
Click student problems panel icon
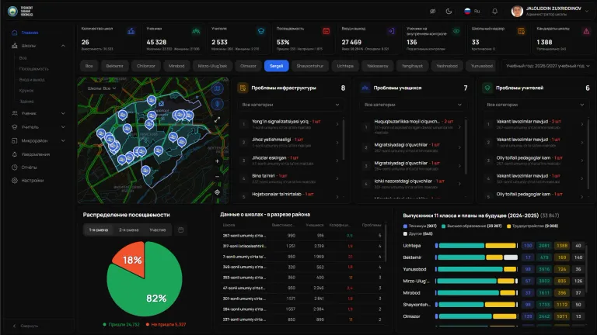click(x=365, y=88)
